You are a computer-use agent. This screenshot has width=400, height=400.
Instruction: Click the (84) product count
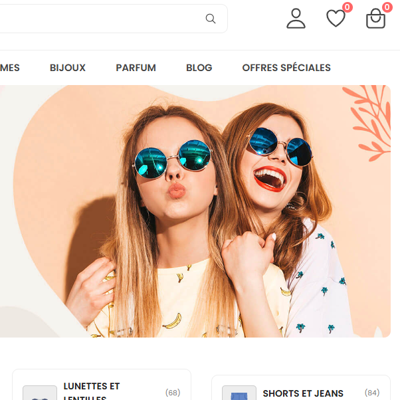[372, 393]
